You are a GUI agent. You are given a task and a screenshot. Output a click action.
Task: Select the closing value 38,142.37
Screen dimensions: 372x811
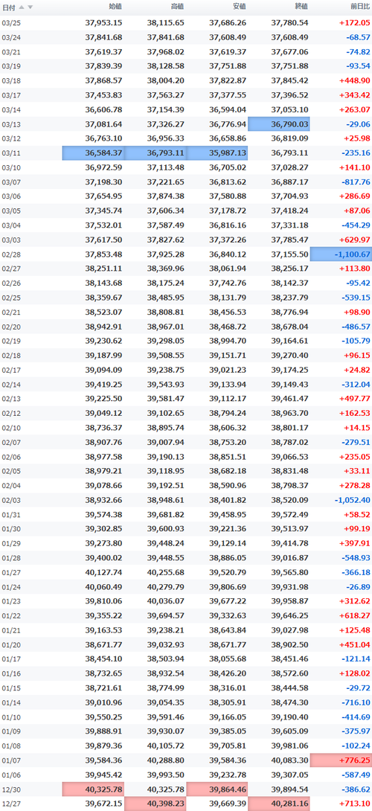point(289,283)
